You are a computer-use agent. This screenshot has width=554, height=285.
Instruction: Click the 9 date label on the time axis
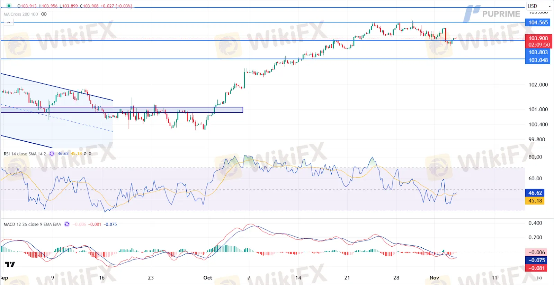point(53,278)
